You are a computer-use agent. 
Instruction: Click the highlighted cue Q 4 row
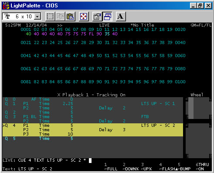tap(93, 130)
